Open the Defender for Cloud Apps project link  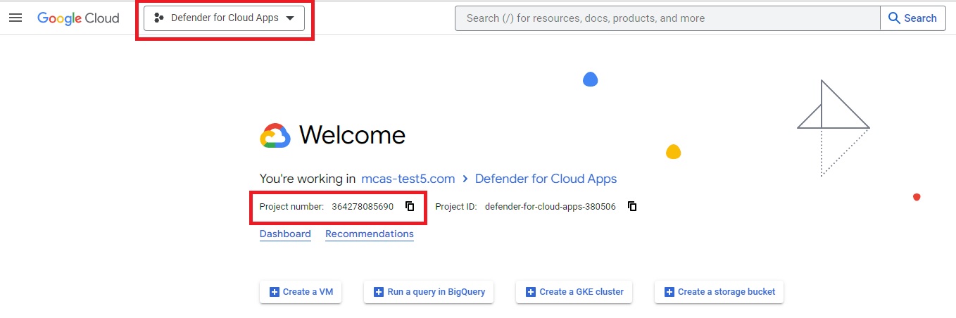[546, 179]
